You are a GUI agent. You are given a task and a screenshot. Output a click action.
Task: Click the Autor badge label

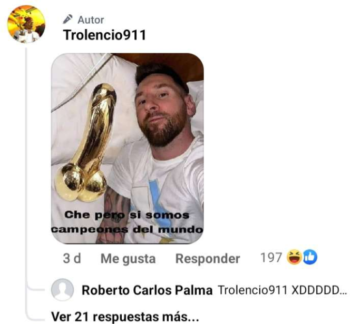click(91, 20)
